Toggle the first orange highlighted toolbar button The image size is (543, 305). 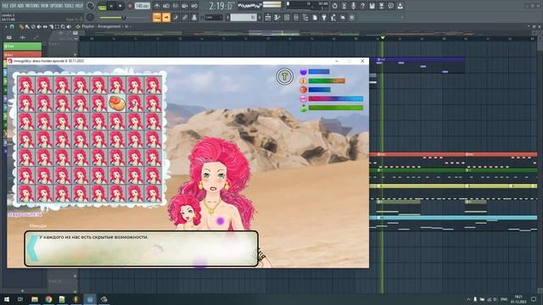pyautogui.click(x=157, y=17)
